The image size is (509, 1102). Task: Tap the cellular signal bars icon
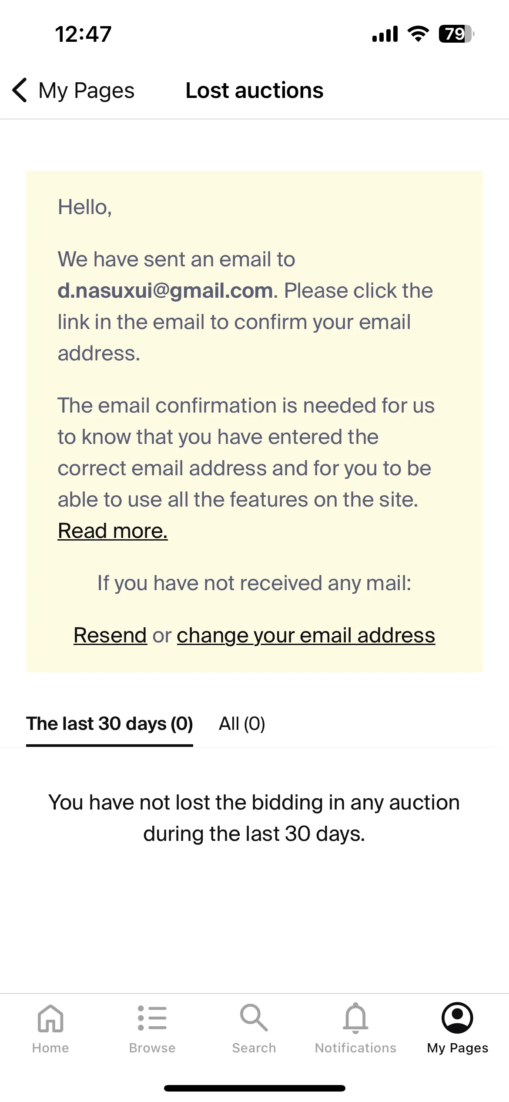(x=385, y=34)
